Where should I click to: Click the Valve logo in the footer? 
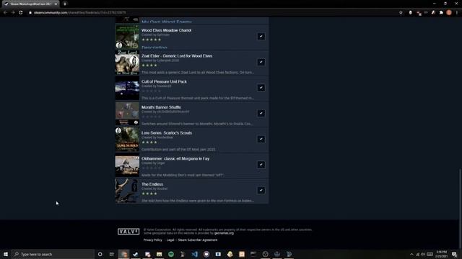[128, 232]
